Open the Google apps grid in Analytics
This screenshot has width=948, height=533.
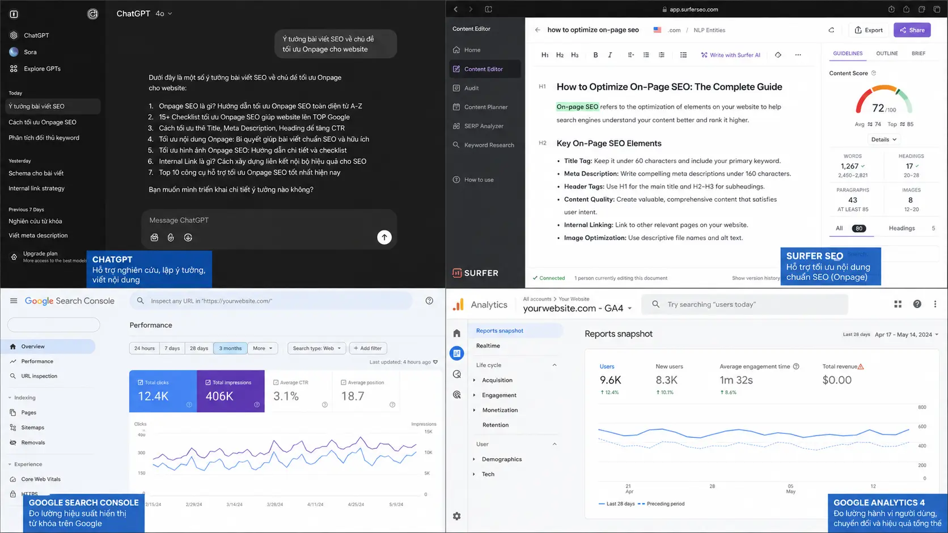point(898,304)
